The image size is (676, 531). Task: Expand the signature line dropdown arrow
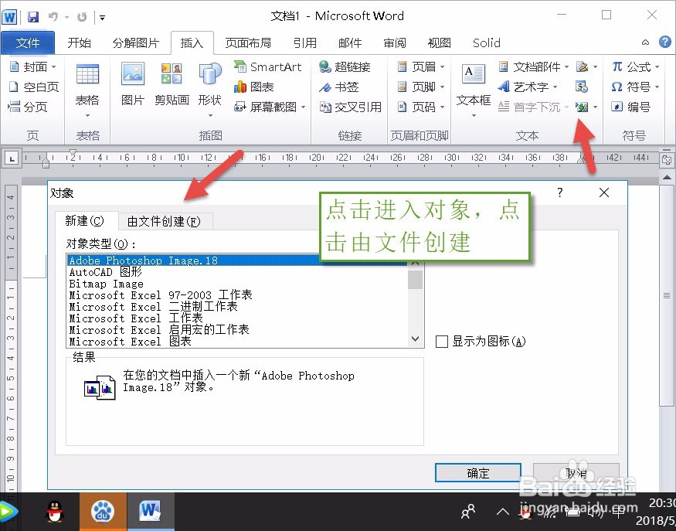click(595, 67)
